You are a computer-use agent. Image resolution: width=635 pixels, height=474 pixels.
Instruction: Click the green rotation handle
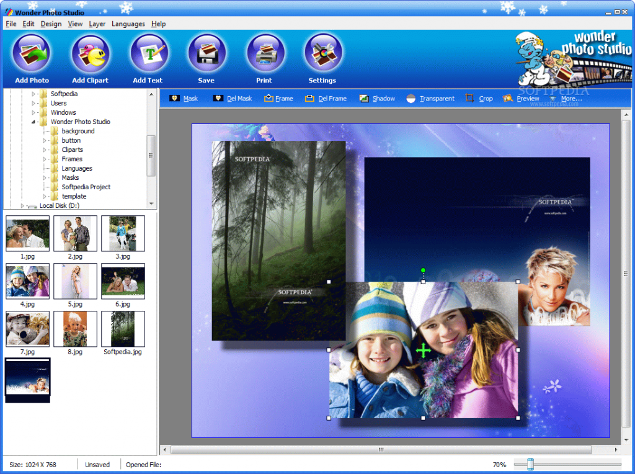click(x=423, y=271)
